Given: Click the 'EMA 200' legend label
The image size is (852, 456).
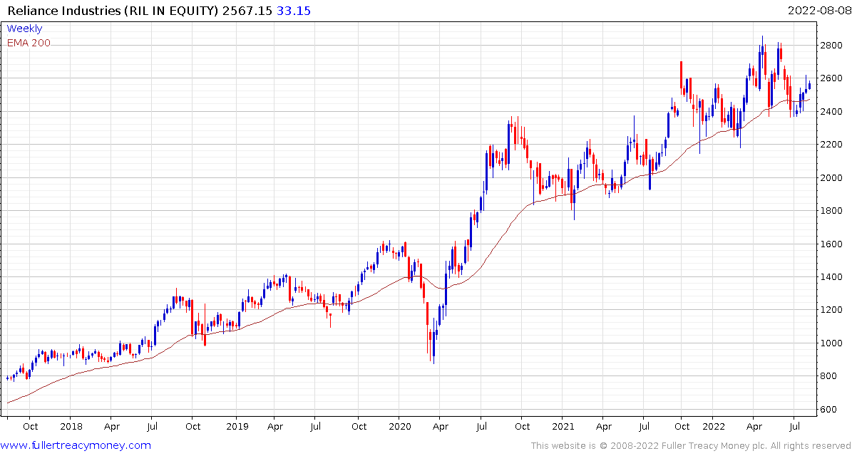Looking at the screenshot, I should click(29, 43).
